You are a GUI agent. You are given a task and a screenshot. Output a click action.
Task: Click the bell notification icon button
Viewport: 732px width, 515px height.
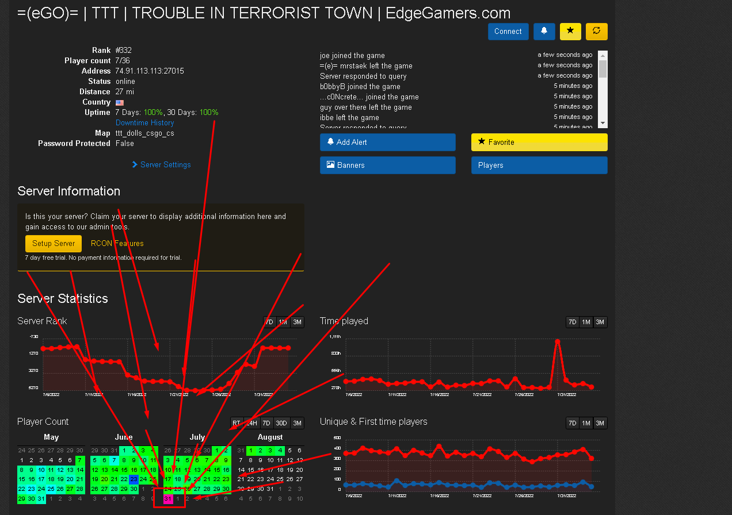tap(544, 32)
